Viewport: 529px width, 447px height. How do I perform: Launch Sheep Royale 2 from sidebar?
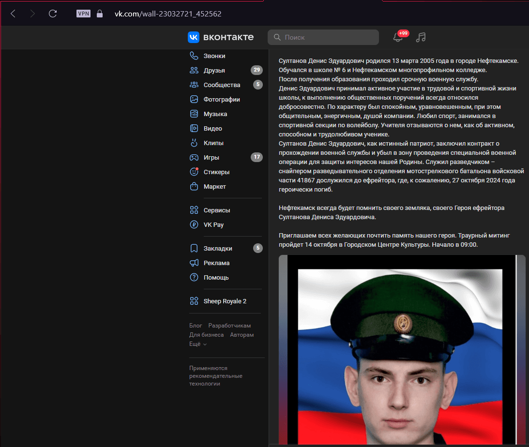[x=225, y=301]
